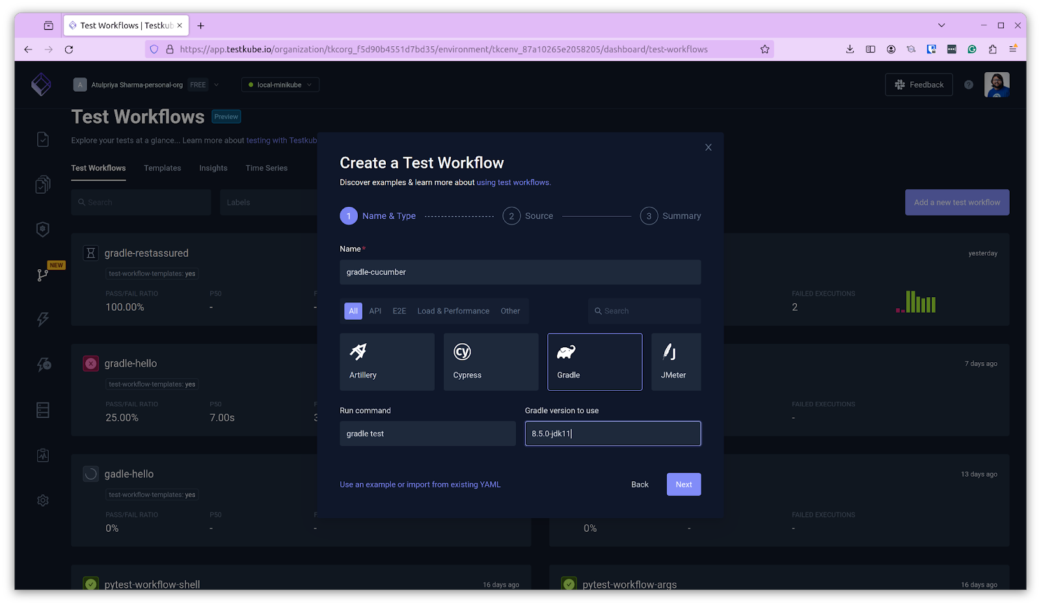Open the stacked rows Sources sidebar icon
This screenshot has height=606, width=1041.
coord(43,410)
